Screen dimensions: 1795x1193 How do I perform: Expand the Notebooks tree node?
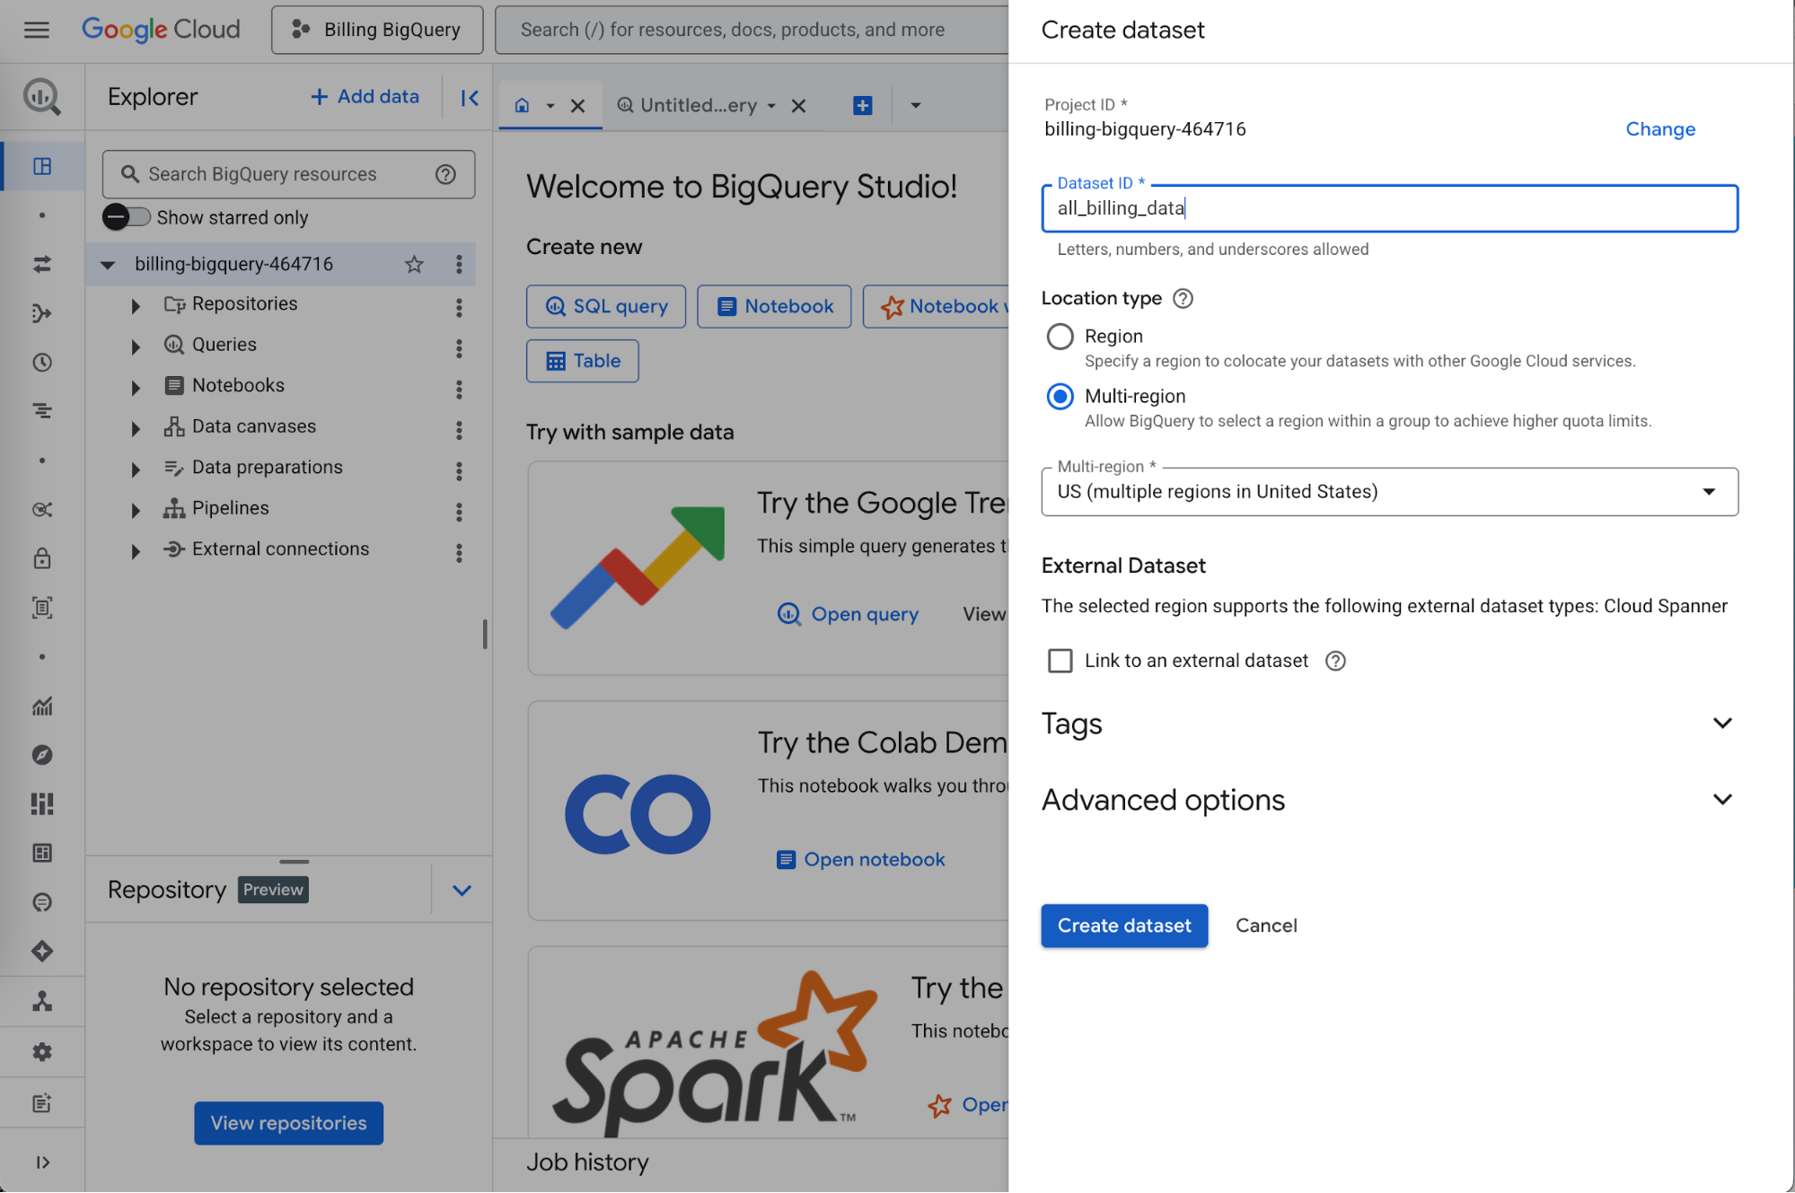(136, 388)
